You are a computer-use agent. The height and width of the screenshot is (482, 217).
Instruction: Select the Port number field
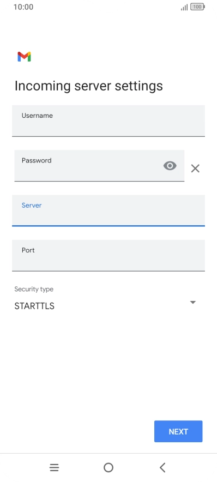[108, 255]
